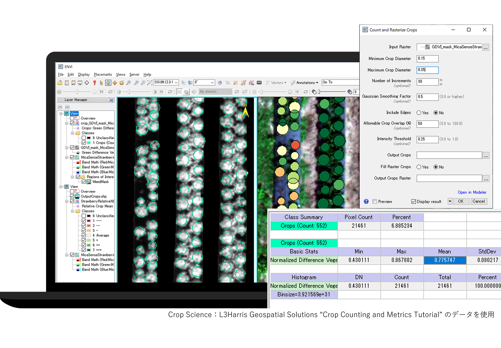Open the Display menu

(83, 74)
